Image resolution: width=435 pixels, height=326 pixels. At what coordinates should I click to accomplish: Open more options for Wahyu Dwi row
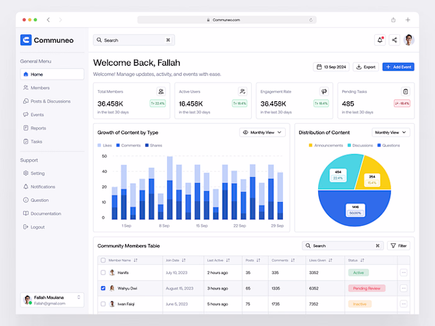[x=404, y=288]
